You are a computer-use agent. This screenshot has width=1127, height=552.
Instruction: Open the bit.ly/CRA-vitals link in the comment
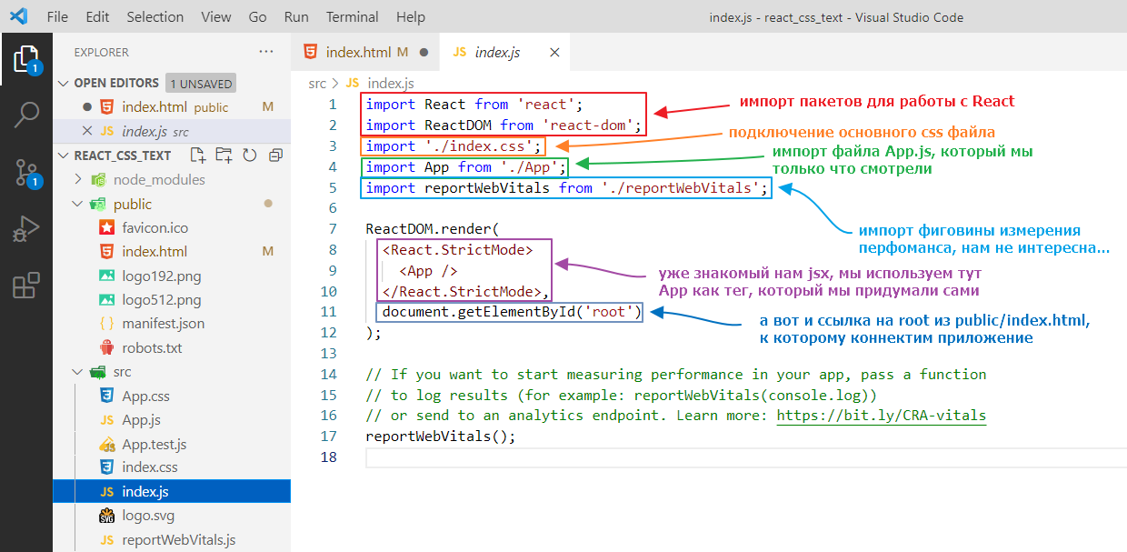[x=881, y=416]
